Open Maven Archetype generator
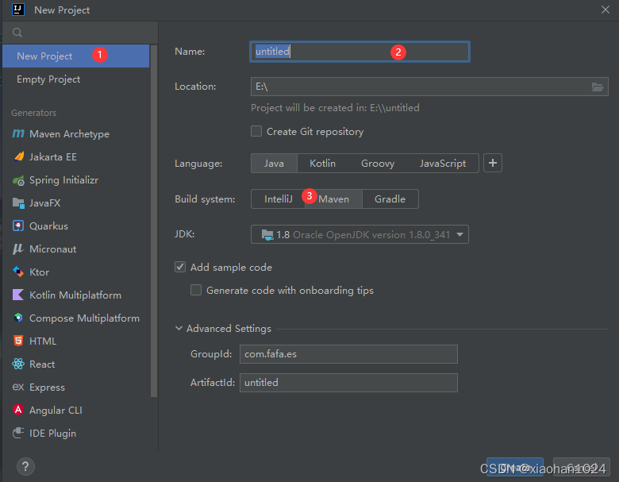Screen dimensions: 619x482 click(x=76, y=133)
